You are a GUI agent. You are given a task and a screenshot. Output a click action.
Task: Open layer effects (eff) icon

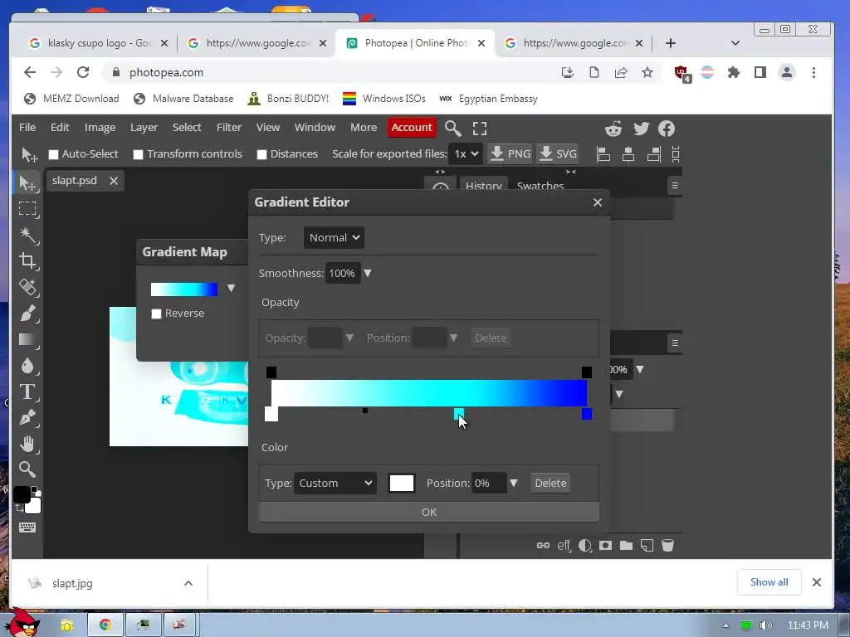[564, 546]
